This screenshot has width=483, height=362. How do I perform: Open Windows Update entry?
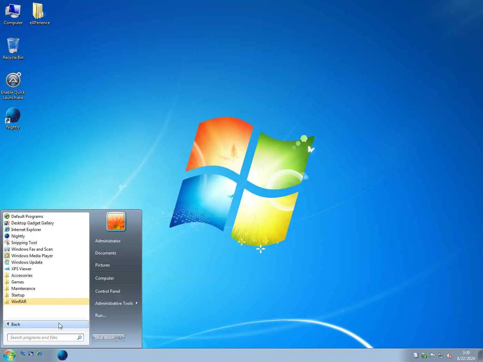point(46,262)
